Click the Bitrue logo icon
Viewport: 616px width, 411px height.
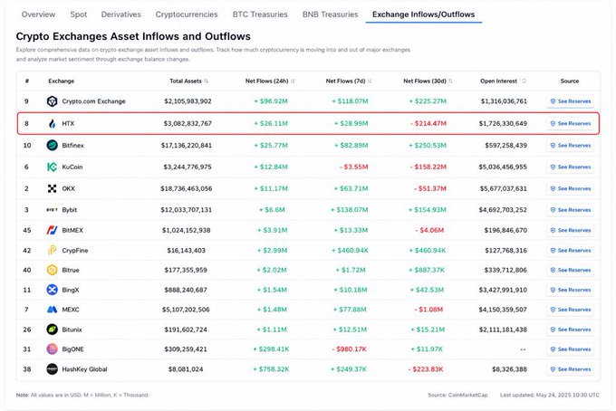coord(52,270)
